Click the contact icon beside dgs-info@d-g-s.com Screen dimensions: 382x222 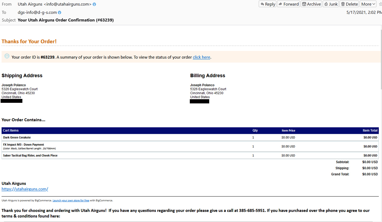pos(59,13)
